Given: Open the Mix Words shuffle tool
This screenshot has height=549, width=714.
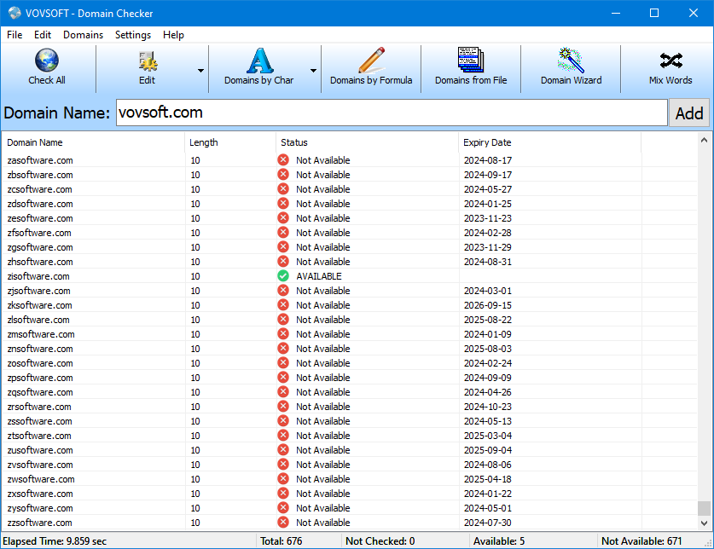Looking at the screenshot, I should (x=670, y=68).
